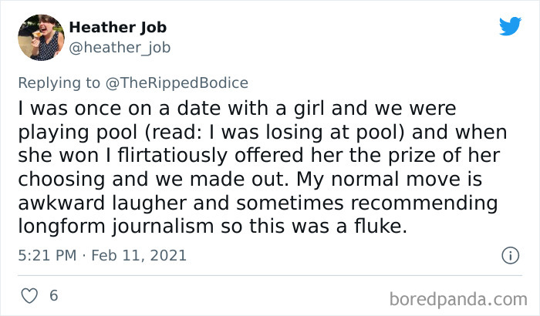This screenshot has height=316, width=540.
Task: Click the Heather Job display name
Action: click(x=117, y=28)
